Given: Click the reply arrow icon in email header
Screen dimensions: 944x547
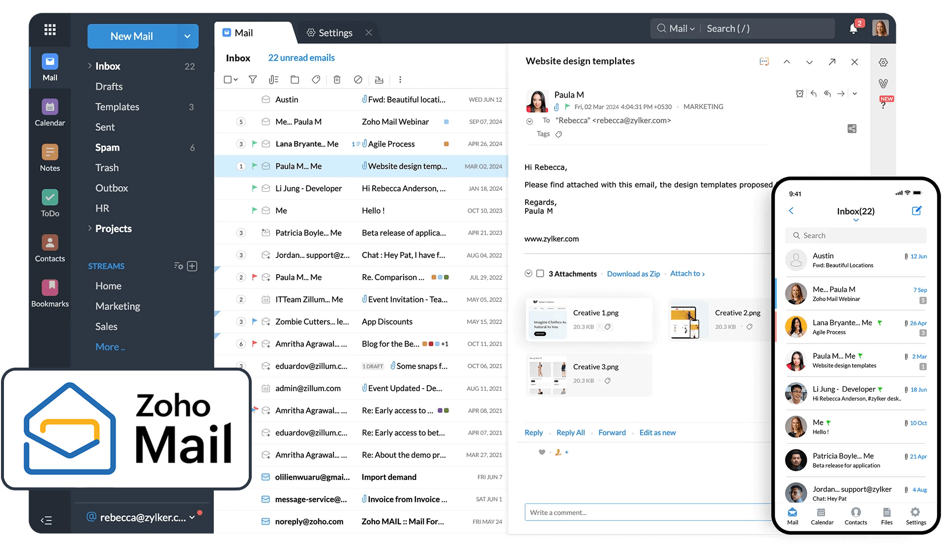Looking at the screenshot, I should [x=813, y=93].
